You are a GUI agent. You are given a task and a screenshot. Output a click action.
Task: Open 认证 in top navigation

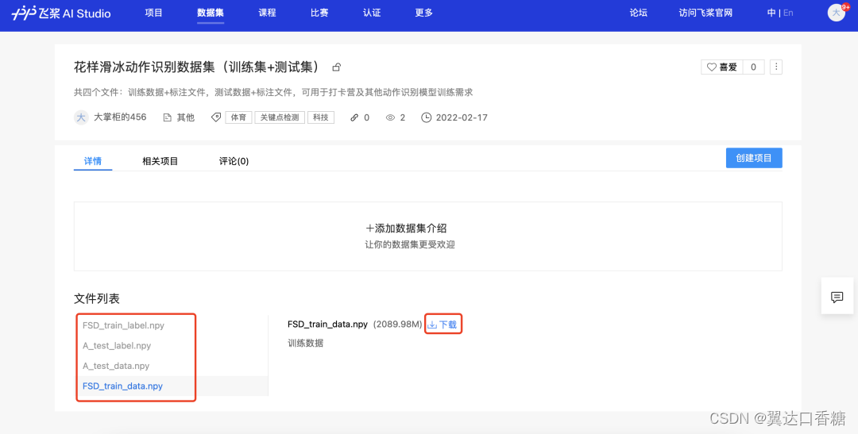click(372, 13)
